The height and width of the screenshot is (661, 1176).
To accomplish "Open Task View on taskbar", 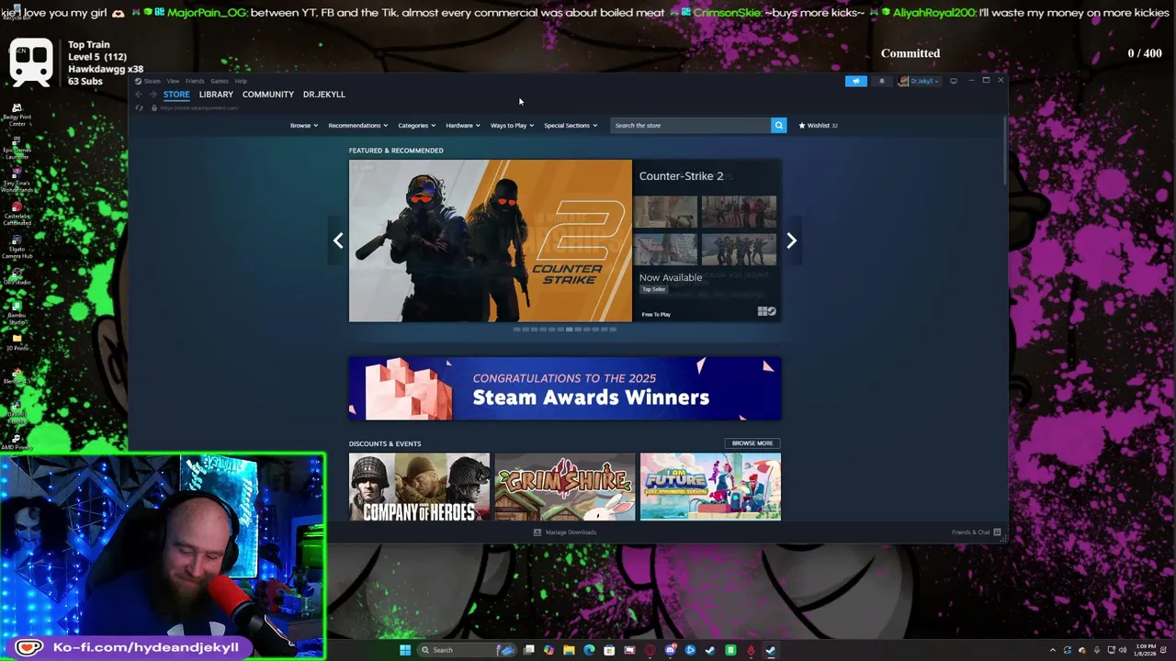I will coord(528,650).
